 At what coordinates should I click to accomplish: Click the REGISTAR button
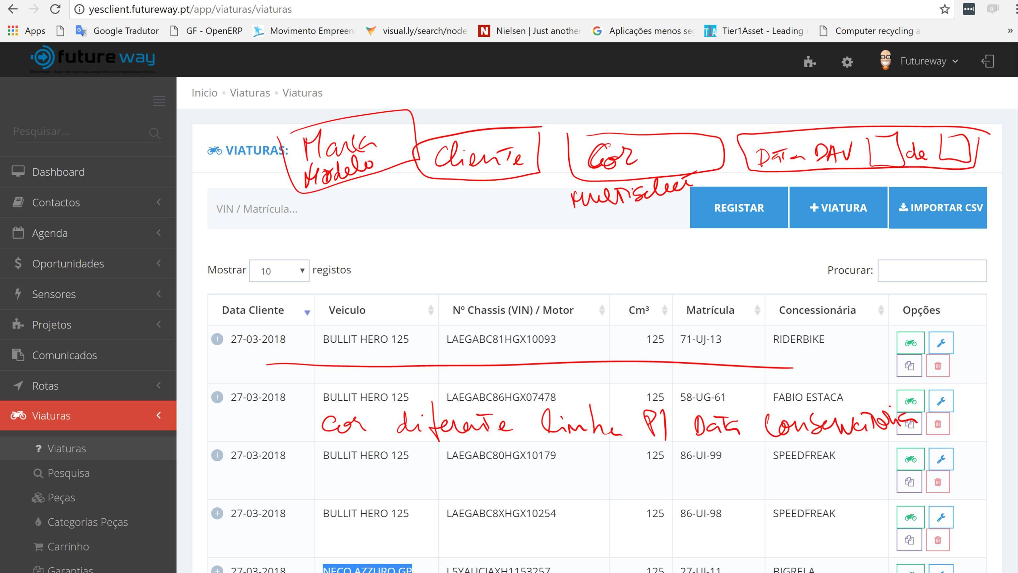point(739,208)
